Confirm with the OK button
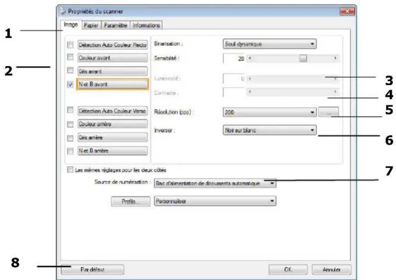Screen dimensions: 396x280 [x=288, y=269]
